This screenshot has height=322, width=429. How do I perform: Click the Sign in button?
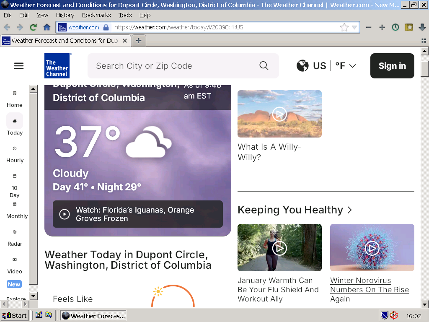click(x=392, y=66)
